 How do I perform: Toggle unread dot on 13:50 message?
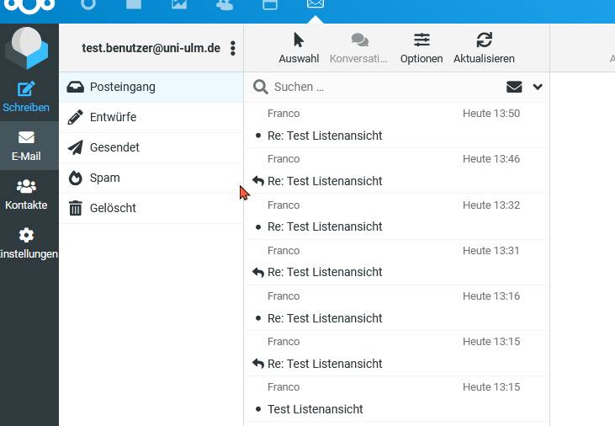[x=258, y=136]
